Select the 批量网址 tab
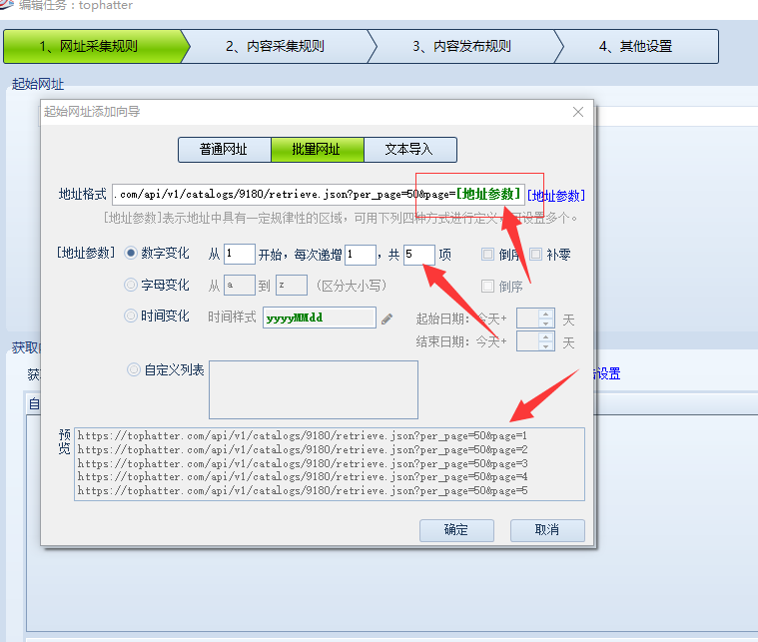Screen dimensions: 758x642 coord(318,150)
